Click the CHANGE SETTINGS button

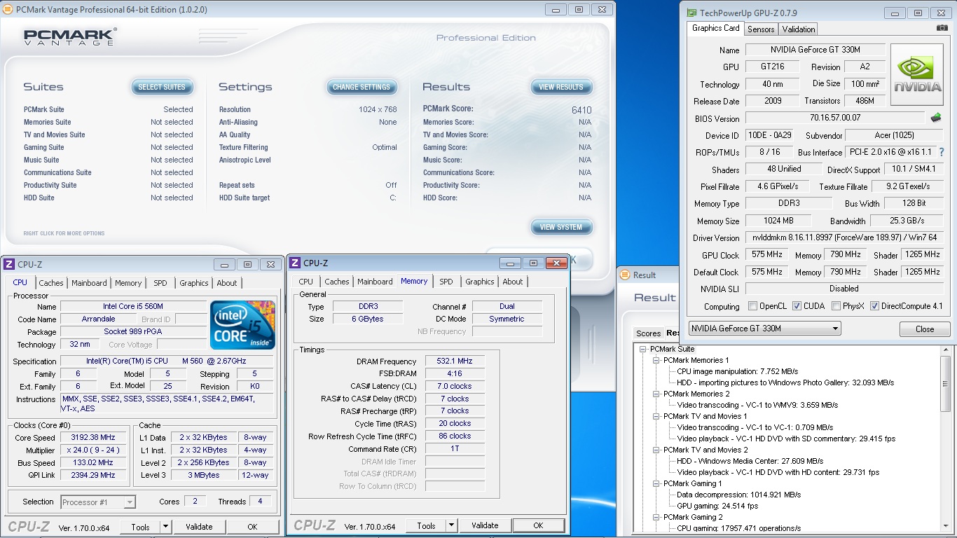(362, 87)
